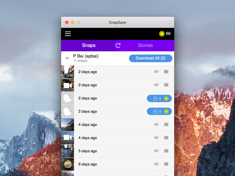Screen dimensions: 235x176
Task: Select the Snaps tab
Action: pyautogui.click(x=89, y=45)
